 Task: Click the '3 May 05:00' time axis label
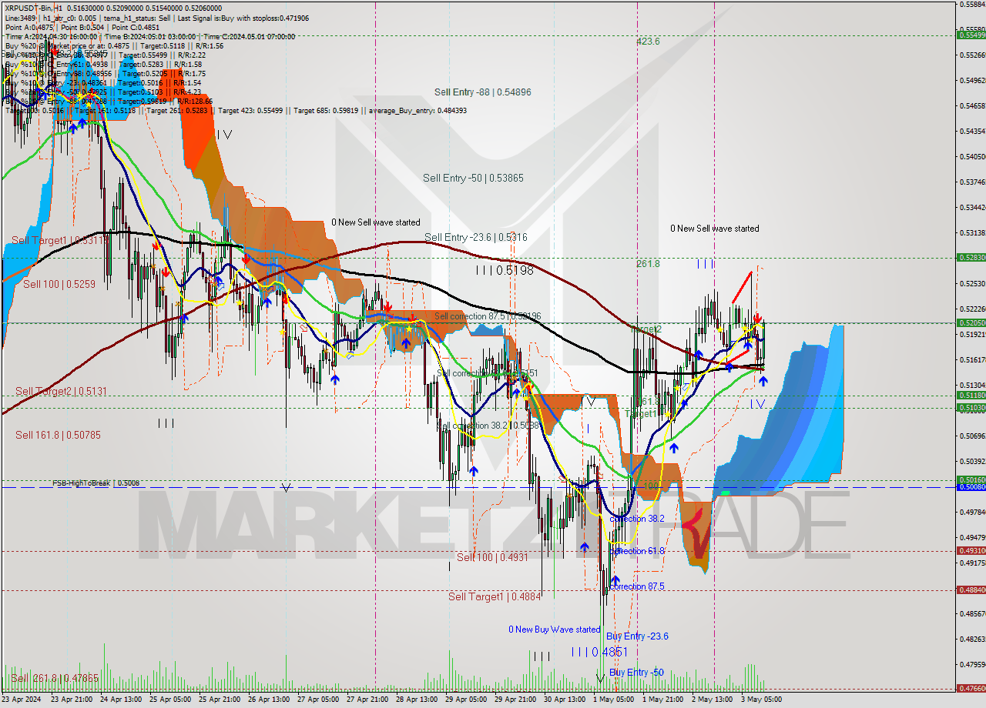(761, 700)
